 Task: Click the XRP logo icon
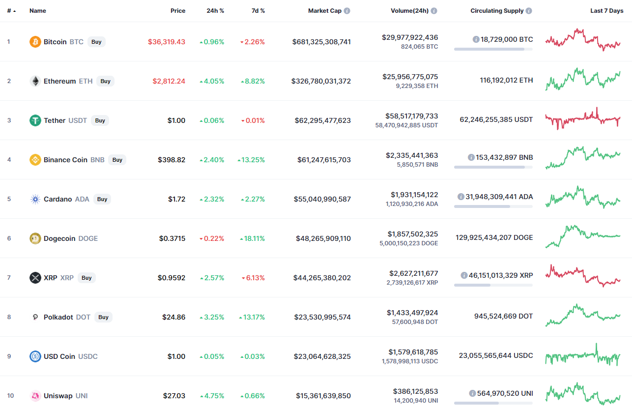pos(35,278)
